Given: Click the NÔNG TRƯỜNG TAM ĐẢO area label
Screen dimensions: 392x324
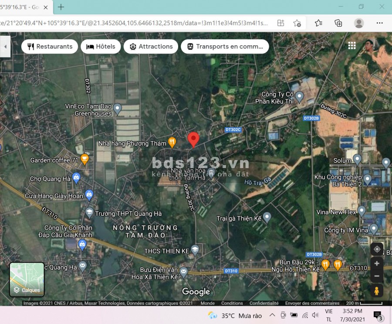Looking at the screenshot, I should point(145,231).
